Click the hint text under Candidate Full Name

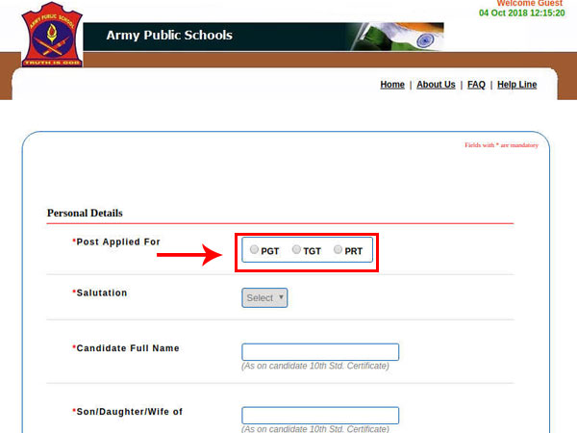tap(315, 366)
